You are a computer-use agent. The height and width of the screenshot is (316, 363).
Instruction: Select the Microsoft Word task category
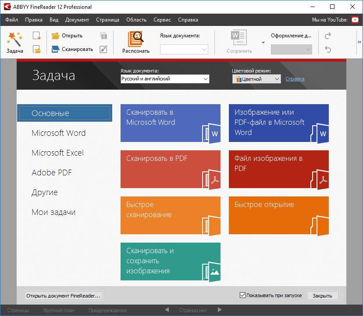tap(59, 133)
